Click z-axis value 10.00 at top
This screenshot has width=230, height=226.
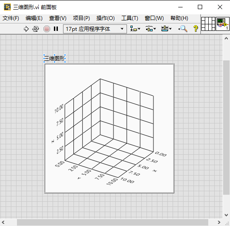59,109
